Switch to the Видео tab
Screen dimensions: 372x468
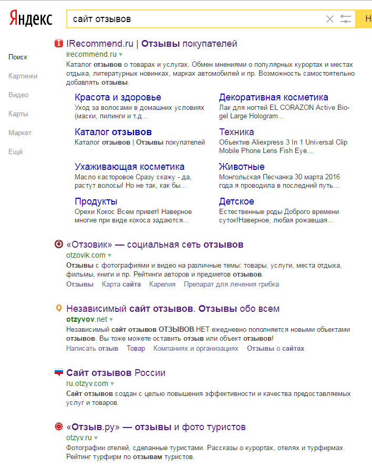(x=18, y=95)
